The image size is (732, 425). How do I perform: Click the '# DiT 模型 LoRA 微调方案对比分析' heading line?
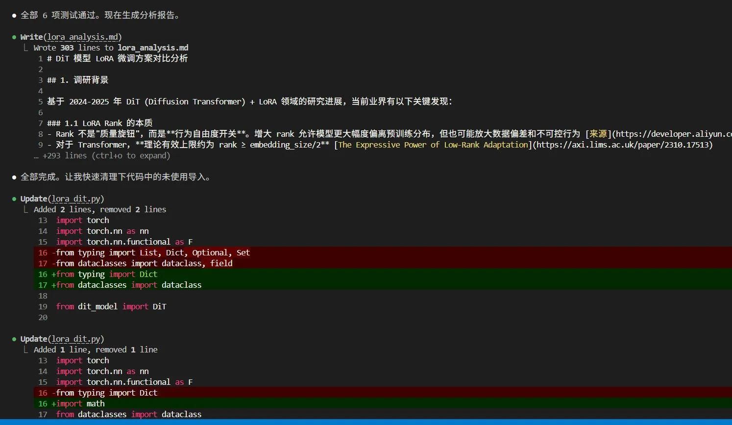(117, 59)
